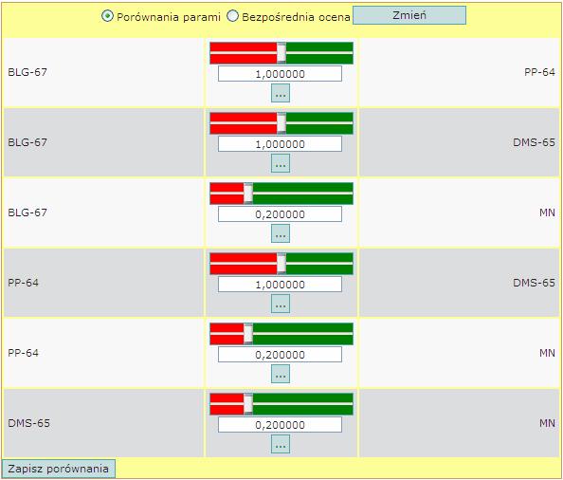Click value field for BLG-67 vs PP-64

[280, 74]
